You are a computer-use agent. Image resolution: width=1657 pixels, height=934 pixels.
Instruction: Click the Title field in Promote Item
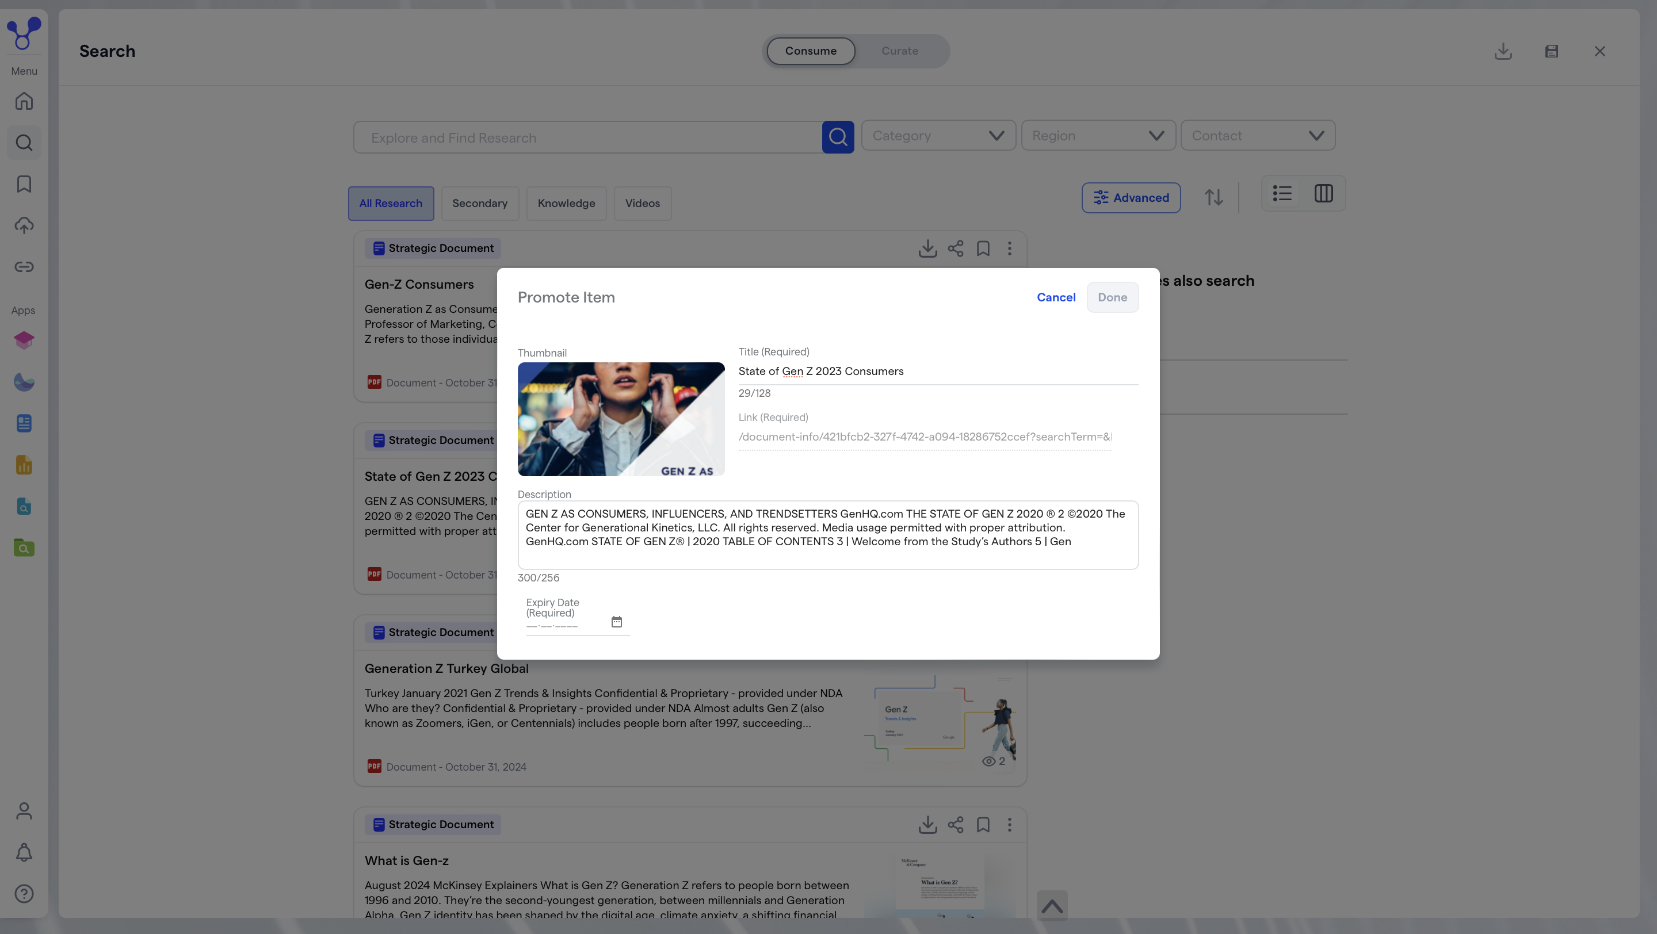[x=938, y=372]
